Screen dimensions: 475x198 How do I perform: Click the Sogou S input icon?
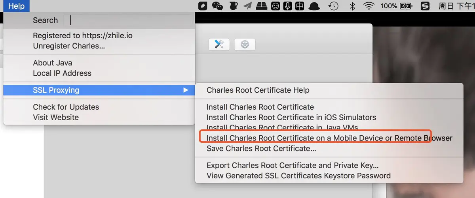[x=425, y=6]
